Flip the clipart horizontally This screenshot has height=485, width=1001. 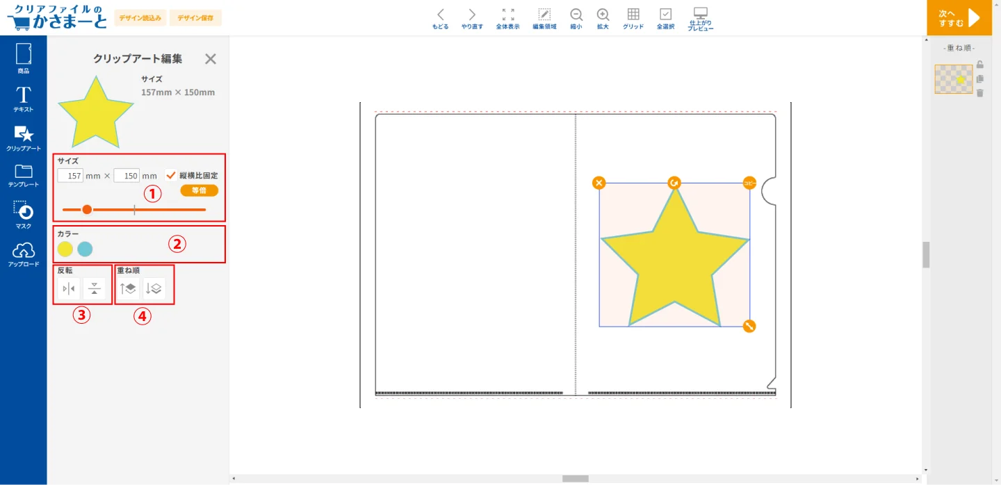69,288
